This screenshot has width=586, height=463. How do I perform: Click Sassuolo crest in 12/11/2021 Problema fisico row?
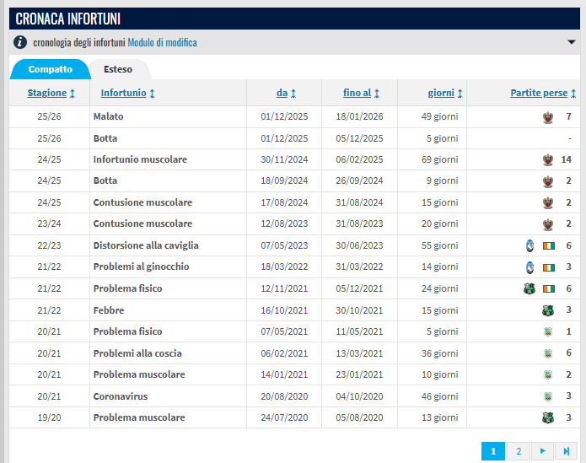530,288
